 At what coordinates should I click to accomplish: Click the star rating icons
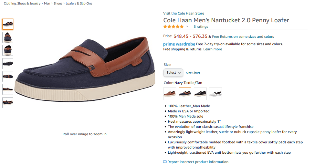[173, 27]
